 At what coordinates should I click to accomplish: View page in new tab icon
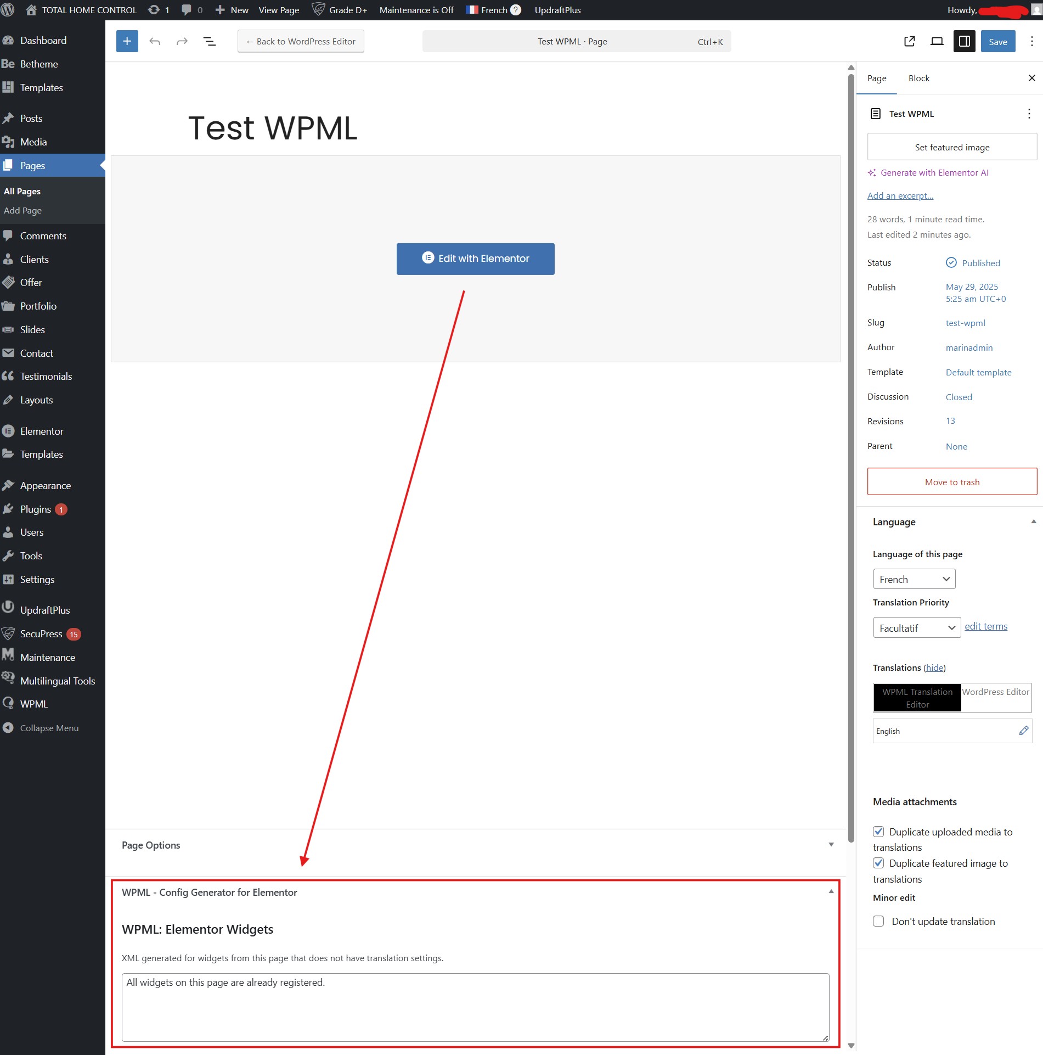click(x=909, y=41)
